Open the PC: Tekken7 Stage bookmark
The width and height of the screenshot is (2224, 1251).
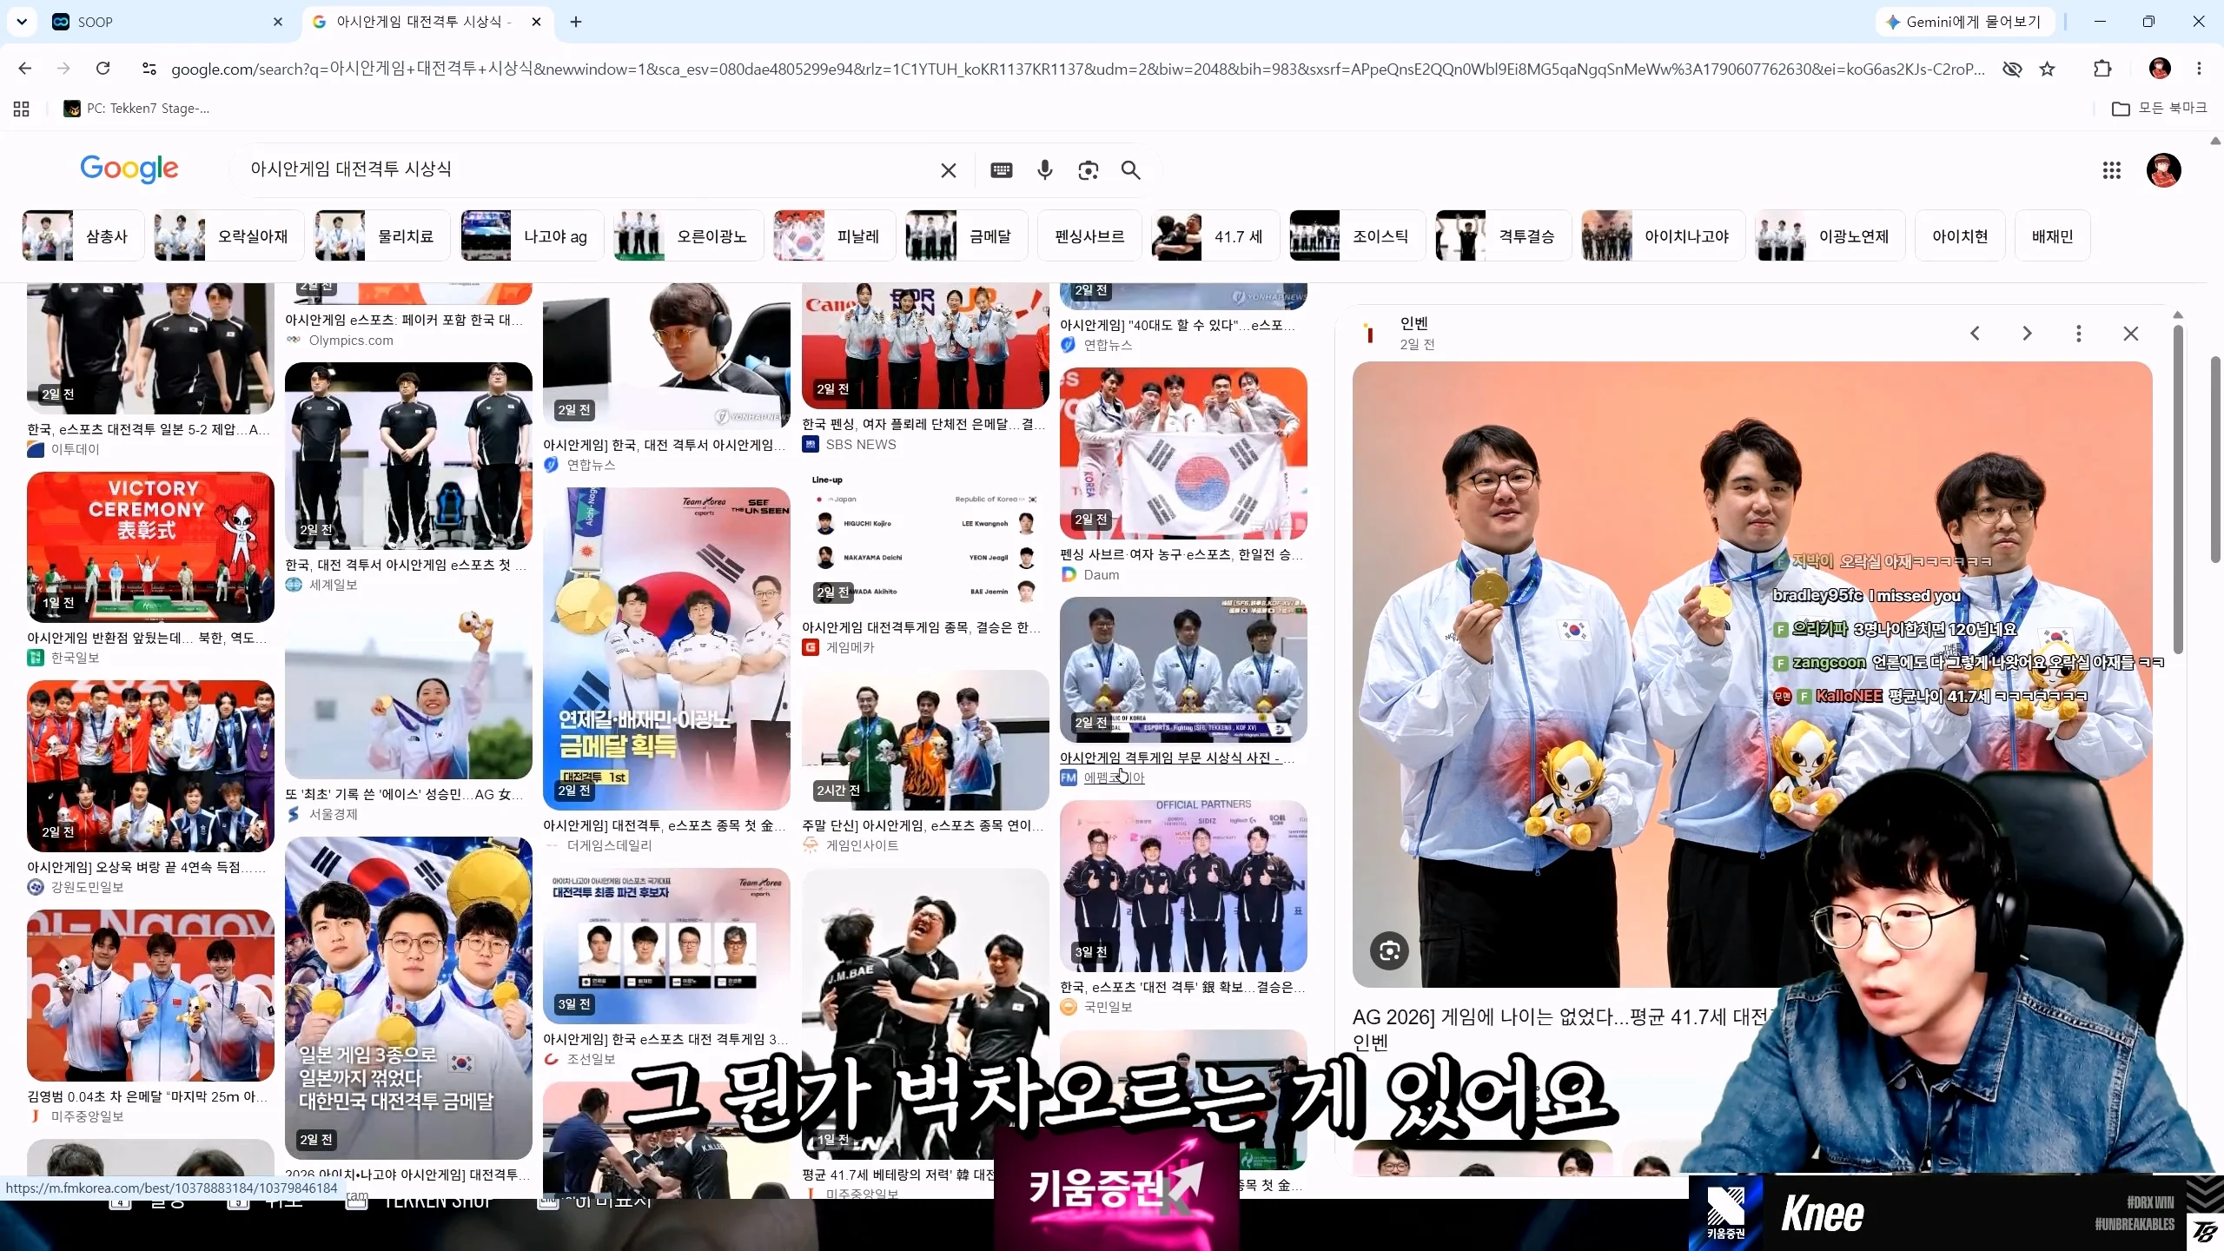point(137,109)
